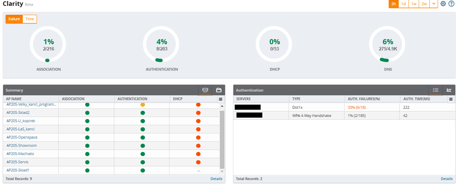The image size is (456, 189).
Task: Click AP205-Showroom authentication status dot
Action: [x=143, y=146]
